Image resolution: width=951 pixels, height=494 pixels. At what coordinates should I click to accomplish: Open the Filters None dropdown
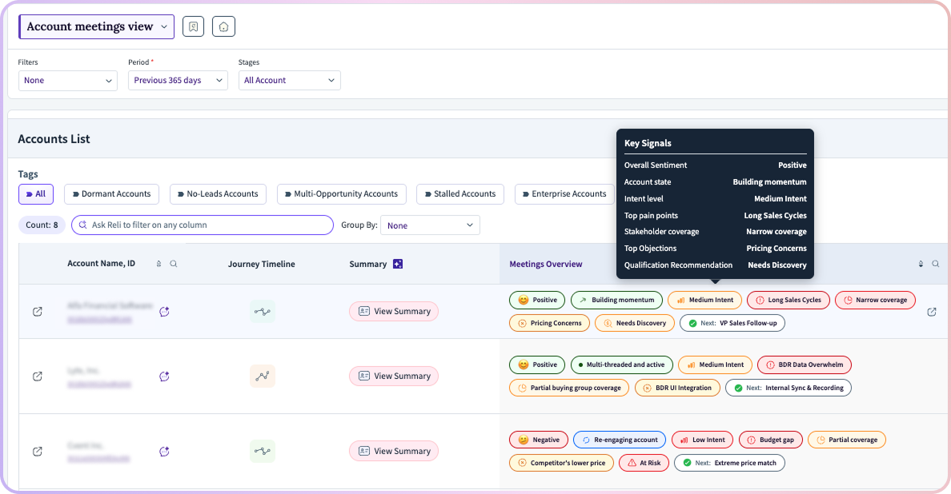[x=68, y=81]
